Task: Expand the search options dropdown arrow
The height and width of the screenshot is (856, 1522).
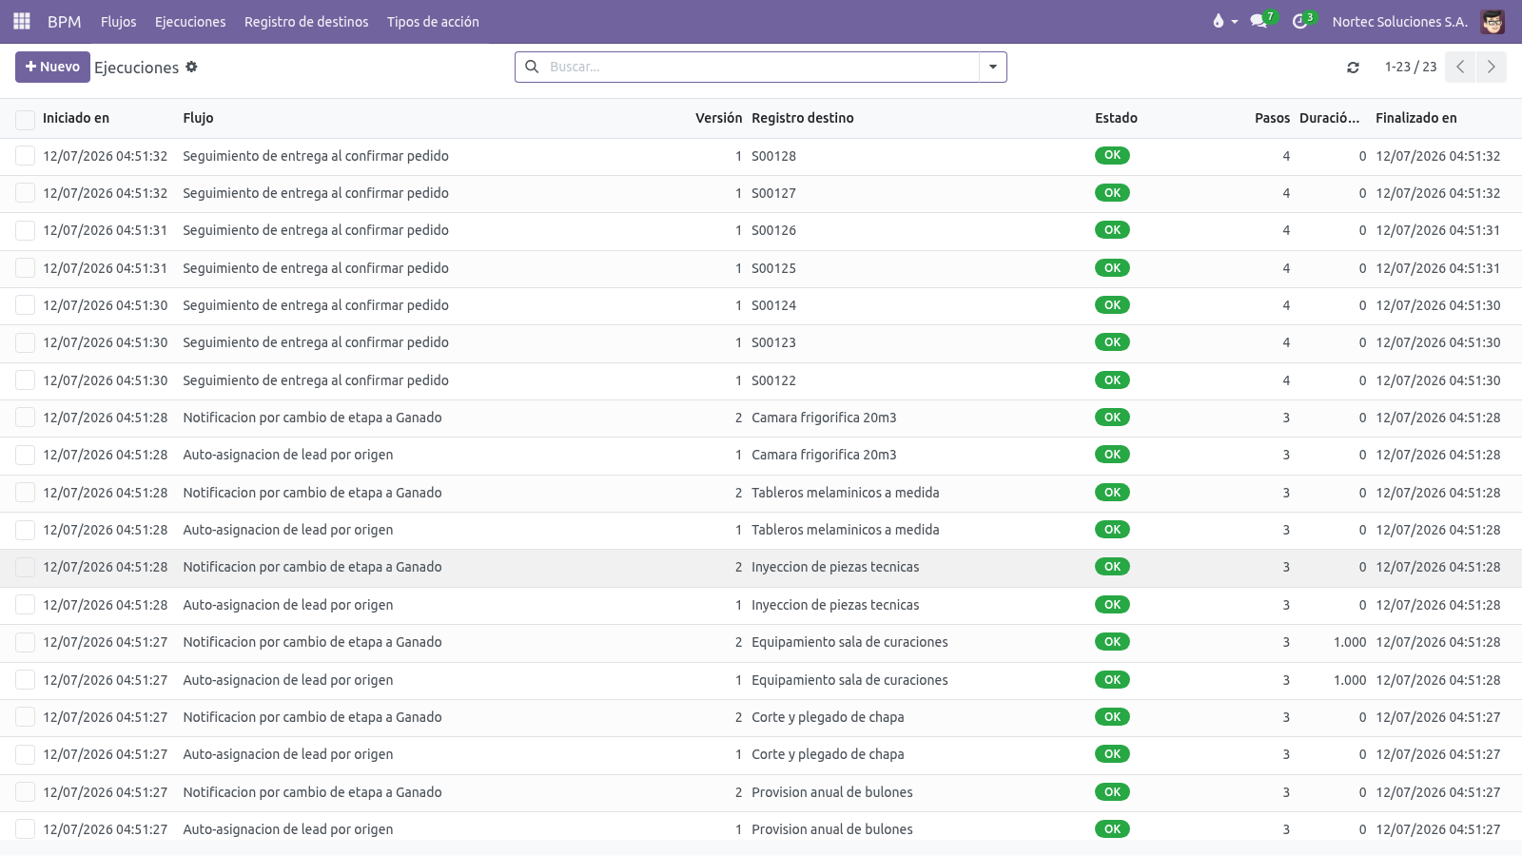Action: pyautogui.click(x=992, y=67)
